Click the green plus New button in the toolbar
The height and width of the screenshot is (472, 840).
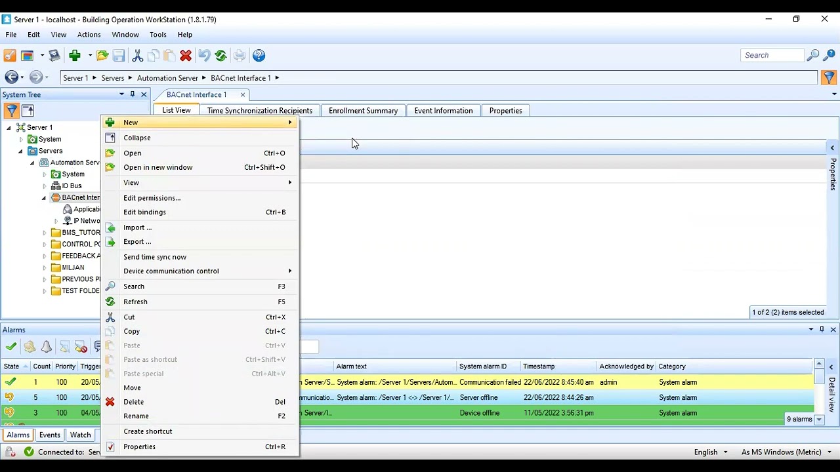click(x=75, y=56)
